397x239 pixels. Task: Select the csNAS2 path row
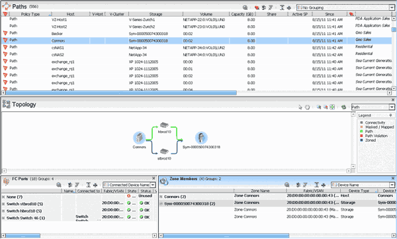(197, 54)
